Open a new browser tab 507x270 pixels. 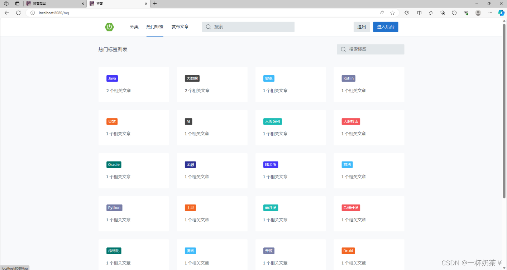(x=155, y=4)
